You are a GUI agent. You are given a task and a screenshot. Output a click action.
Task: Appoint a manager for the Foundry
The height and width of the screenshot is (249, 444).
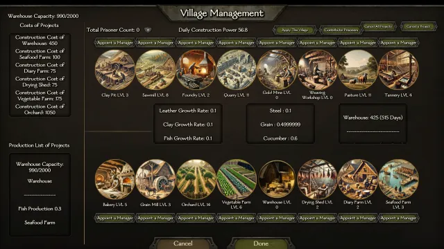click(196, 43)
